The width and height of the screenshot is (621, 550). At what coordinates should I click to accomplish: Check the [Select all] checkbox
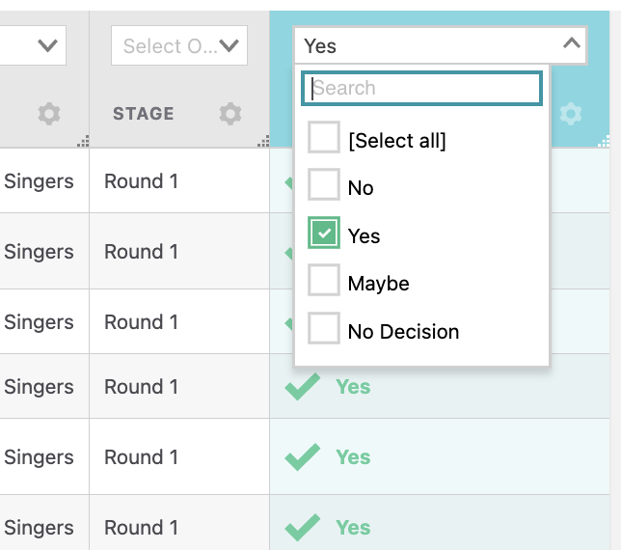pos(324,141)
